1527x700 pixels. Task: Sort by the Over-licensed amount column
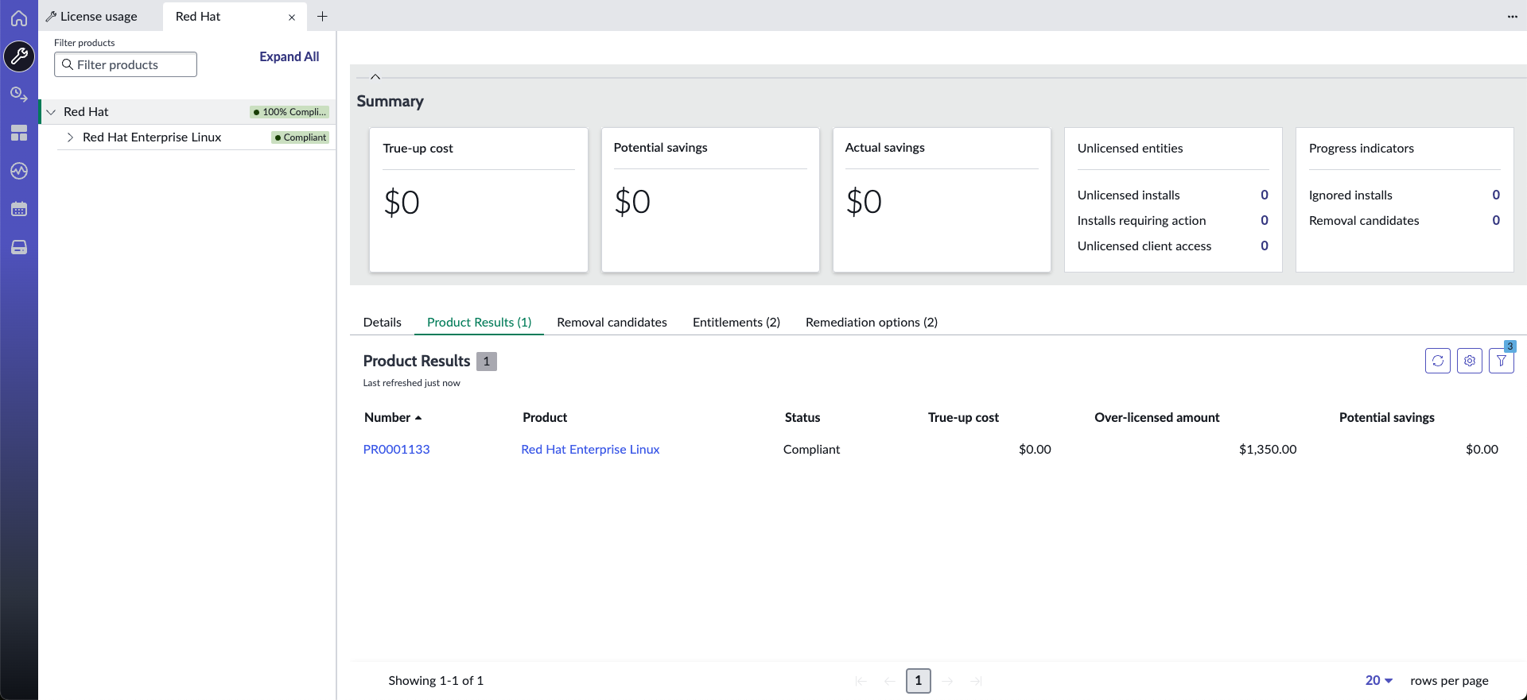[x=1157, y=417]
